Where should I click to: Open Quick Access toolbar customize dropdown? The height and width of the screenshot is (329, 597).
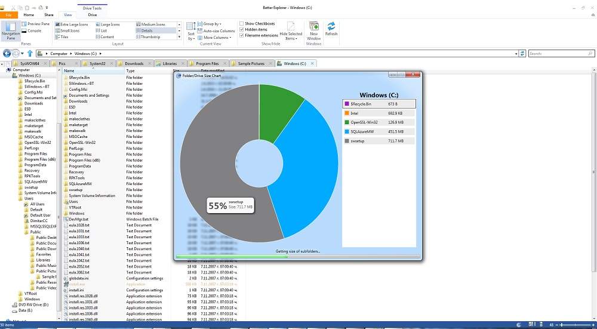coord(47,8)
